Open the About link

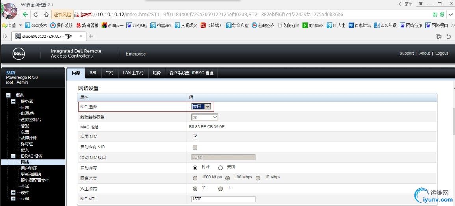pos(424,53)
